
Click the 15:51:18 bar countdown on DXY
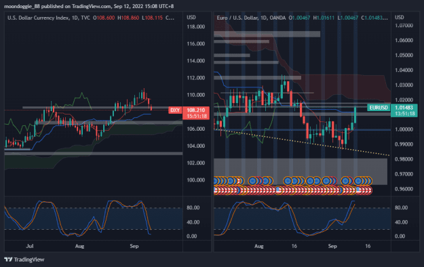click(197, 116)
